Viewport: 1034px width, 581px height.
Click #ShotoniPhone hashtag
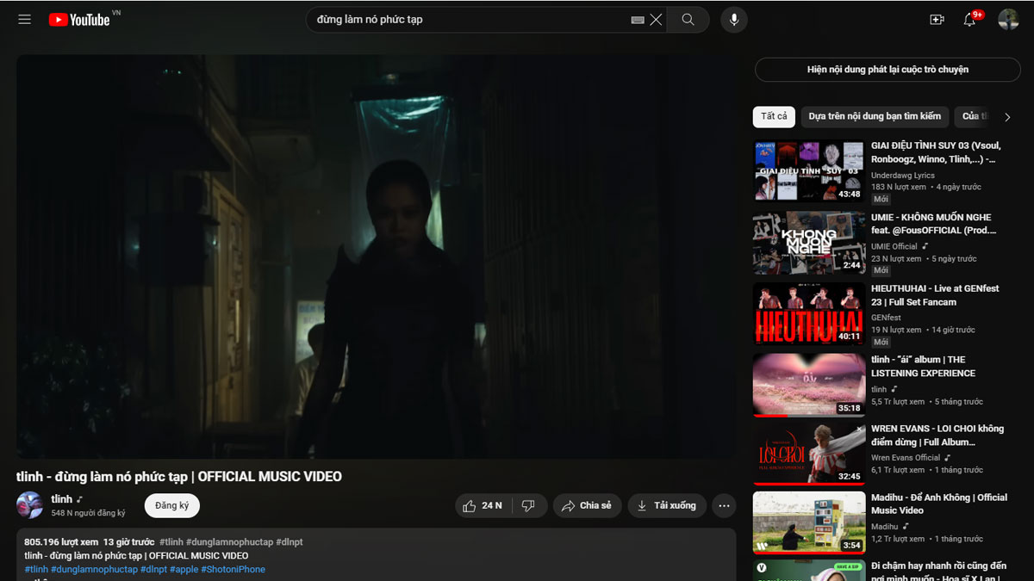coord(234,570)
